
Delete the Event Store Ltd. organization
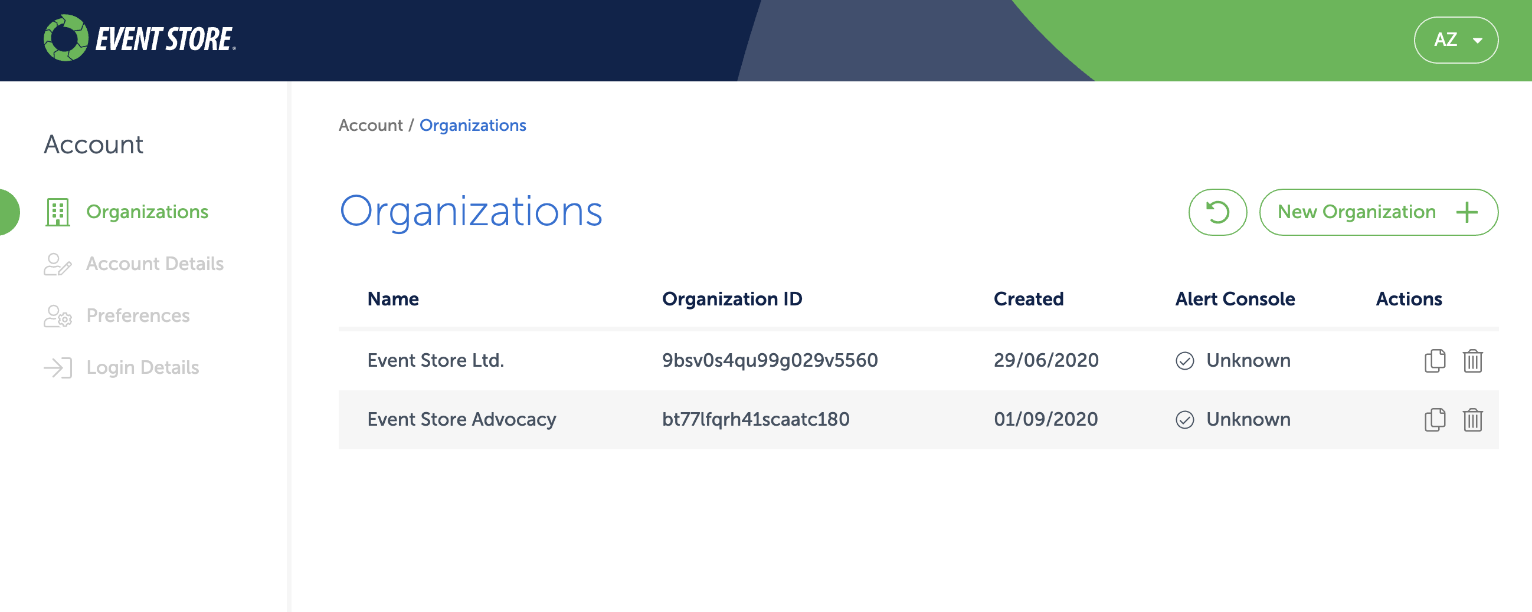point(1473,360)
